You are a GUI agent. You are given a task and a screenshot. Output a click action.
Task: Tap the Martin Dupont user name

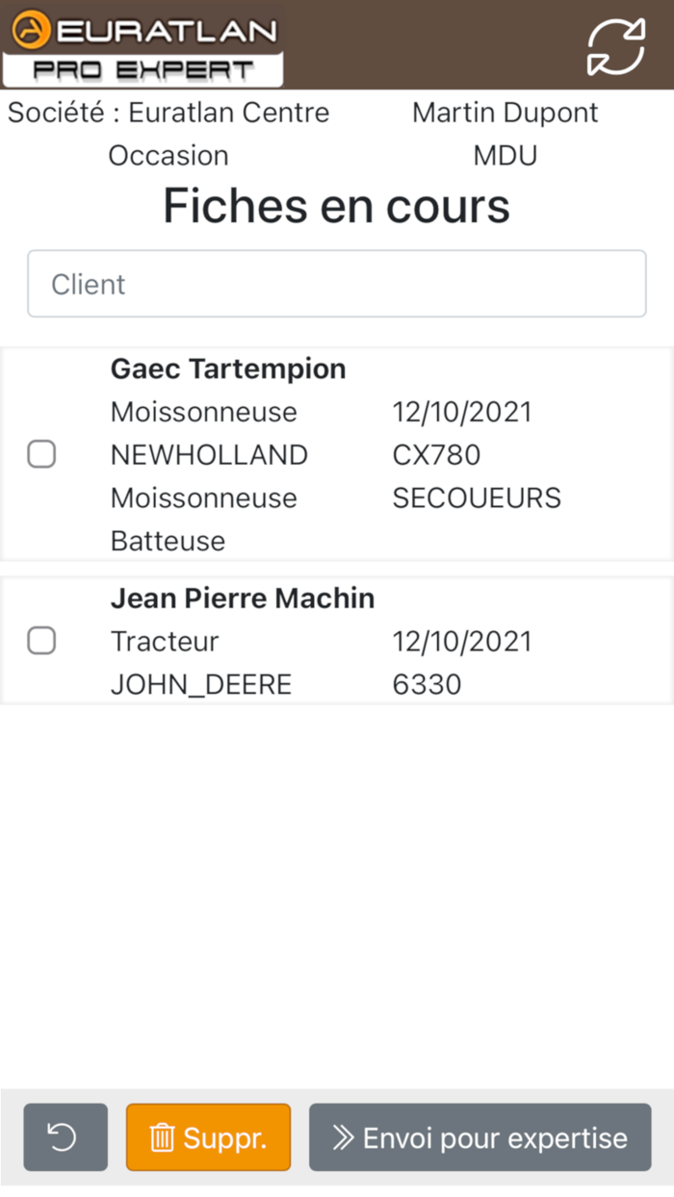click(x=505, y=113)
